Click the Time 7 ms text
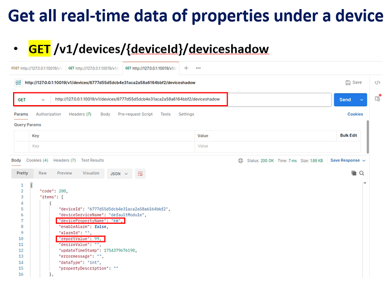Screen dimensions: 389x284 point(287,161)
